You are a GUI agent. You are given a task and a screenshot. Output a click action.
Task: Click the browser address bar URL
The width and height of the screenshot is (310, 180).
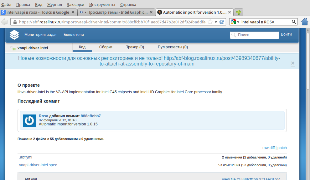(x=112, y=22)
